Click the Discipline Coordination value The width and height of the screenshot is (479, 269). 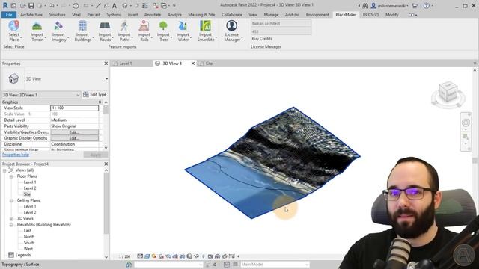(x=75, y=144)
